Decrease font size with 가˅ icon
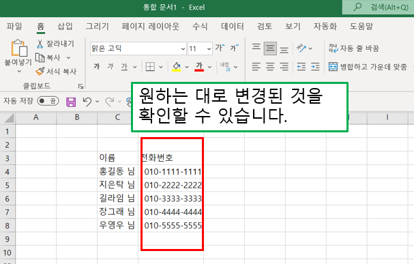The height and width of the screenshot is (264, 414). click(x=234, y=48)
